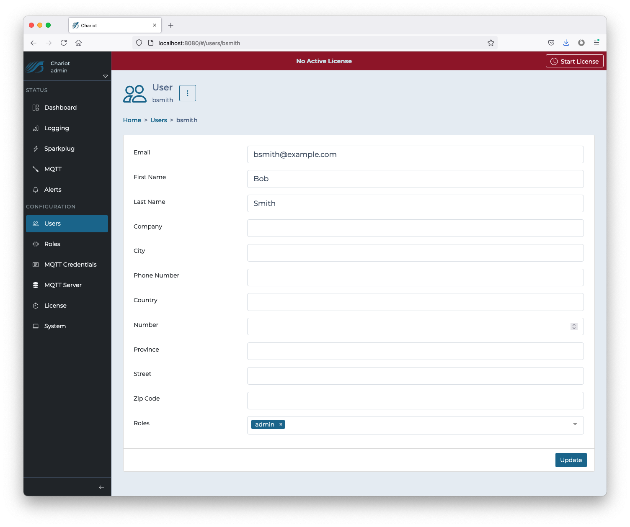The height and width of the screenshot is (527, 630).
Task: Click into the City field
Action: pos(416,253)
